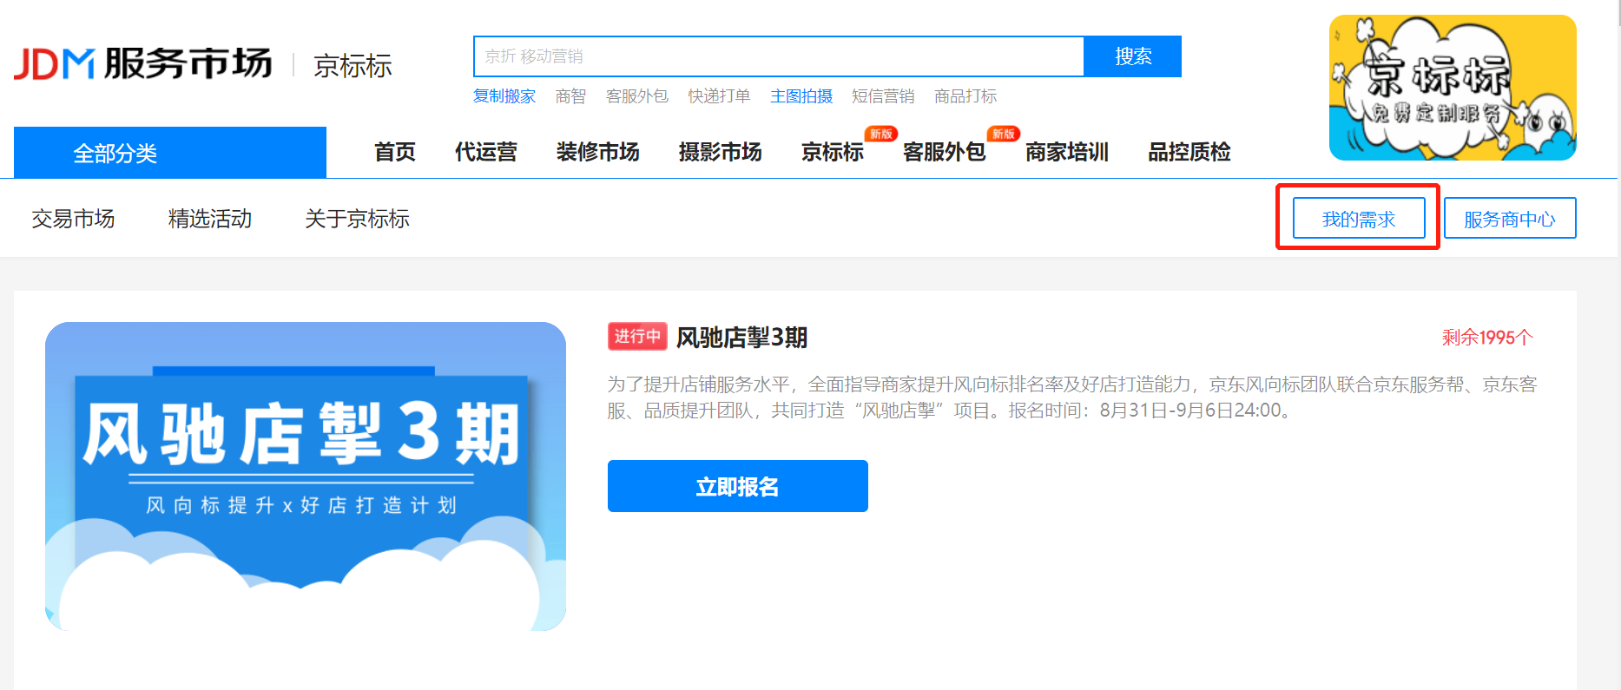1621x690 pixels.
Task: Click the 风驰店掣3期 promotional image
Action: click(306, 476)
